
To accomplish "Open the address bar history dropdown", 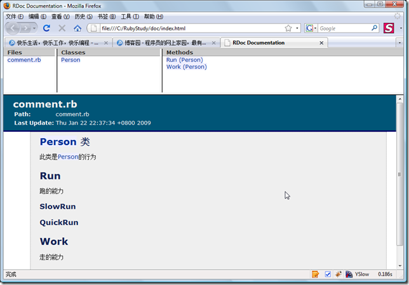I will [297, 28].
